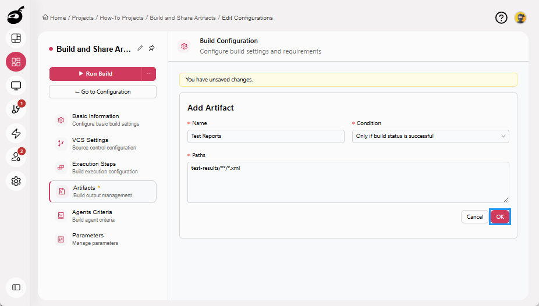The image size is (539, 306).
Task: Click the ninja logo icon in sidebar
Action: 16,15
